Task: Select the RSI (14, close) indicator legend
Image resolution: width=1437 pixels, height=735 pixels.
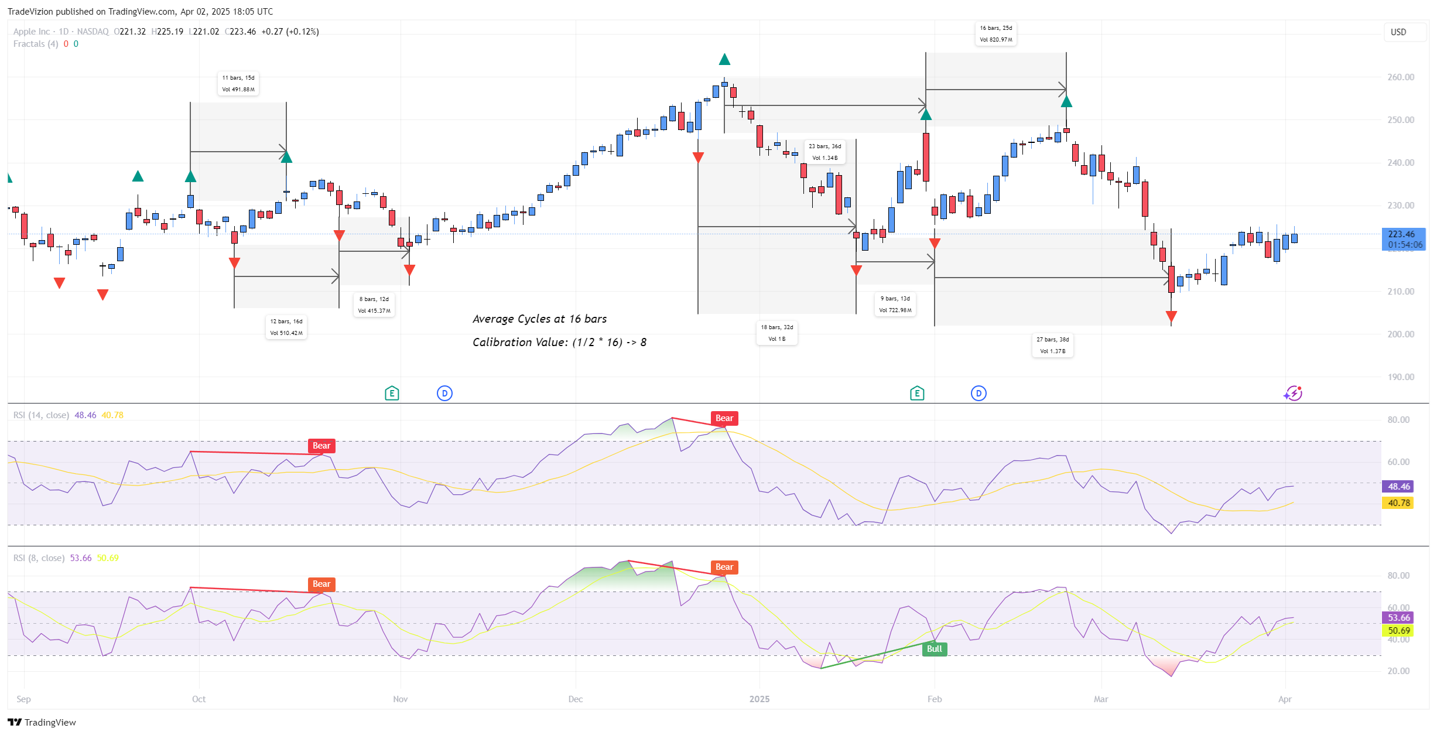Action: [x=41, y=415]
